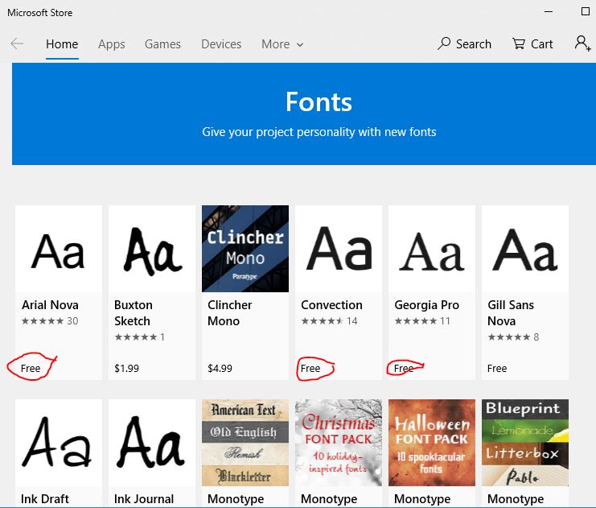Click the Convection star rating 14
Image resolution: width=596 pixels, height=508 pixels.
(x=329, y=321)
